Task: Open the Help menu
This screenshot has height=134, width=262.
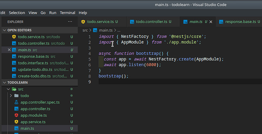Action: point(83,13)
